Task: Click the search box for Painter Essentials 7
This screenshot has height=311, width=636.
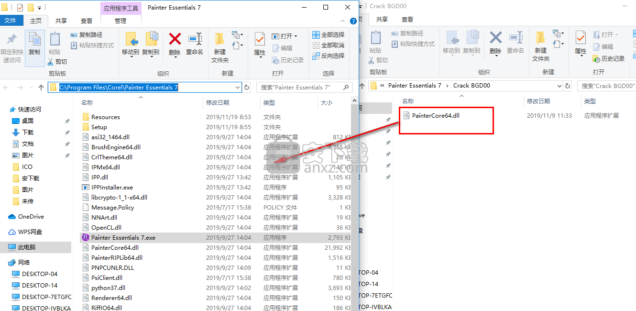Action: 305,88
